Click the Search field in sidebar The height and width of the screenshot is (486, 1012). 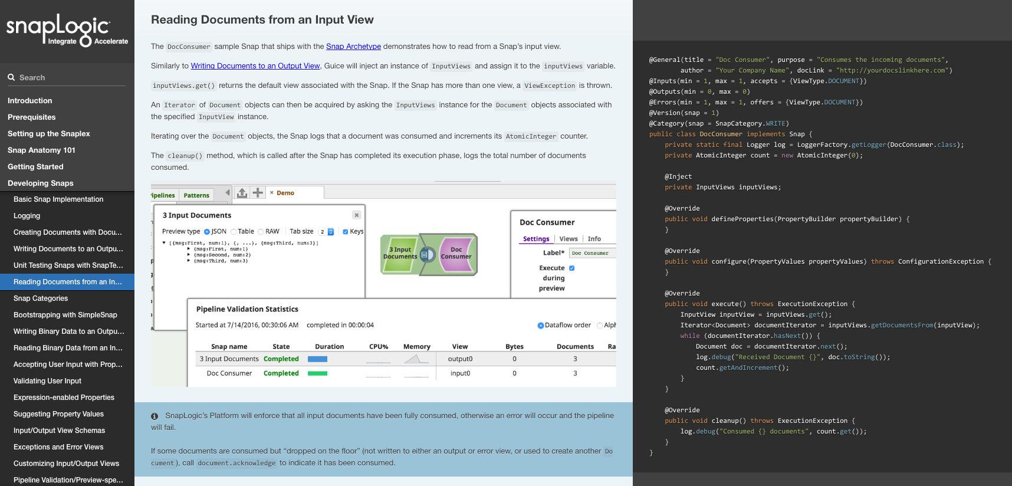tap(67, 77)
